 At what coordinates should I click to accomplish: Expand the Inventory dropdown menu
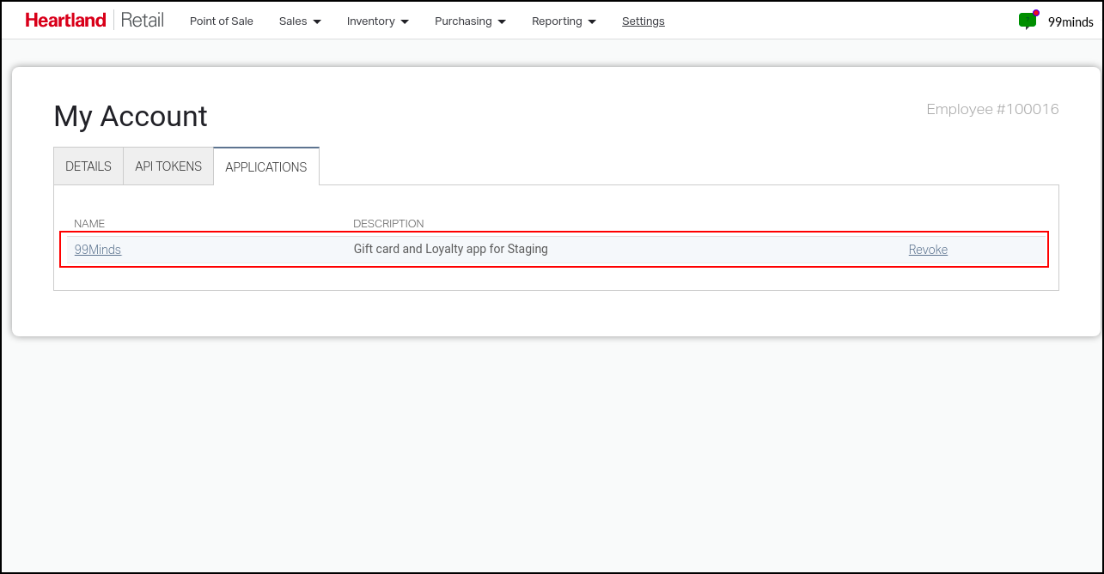click(378, 21)
